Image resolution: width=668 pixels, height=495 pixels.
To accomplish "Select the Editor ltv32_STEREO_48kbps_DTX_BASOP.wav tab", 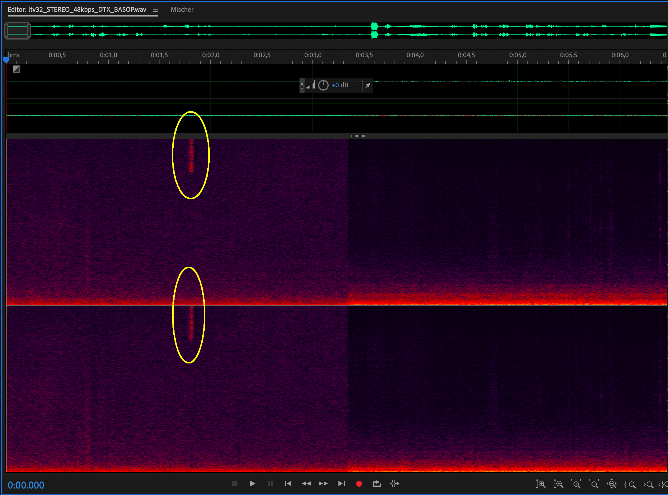I will [77, 10].
